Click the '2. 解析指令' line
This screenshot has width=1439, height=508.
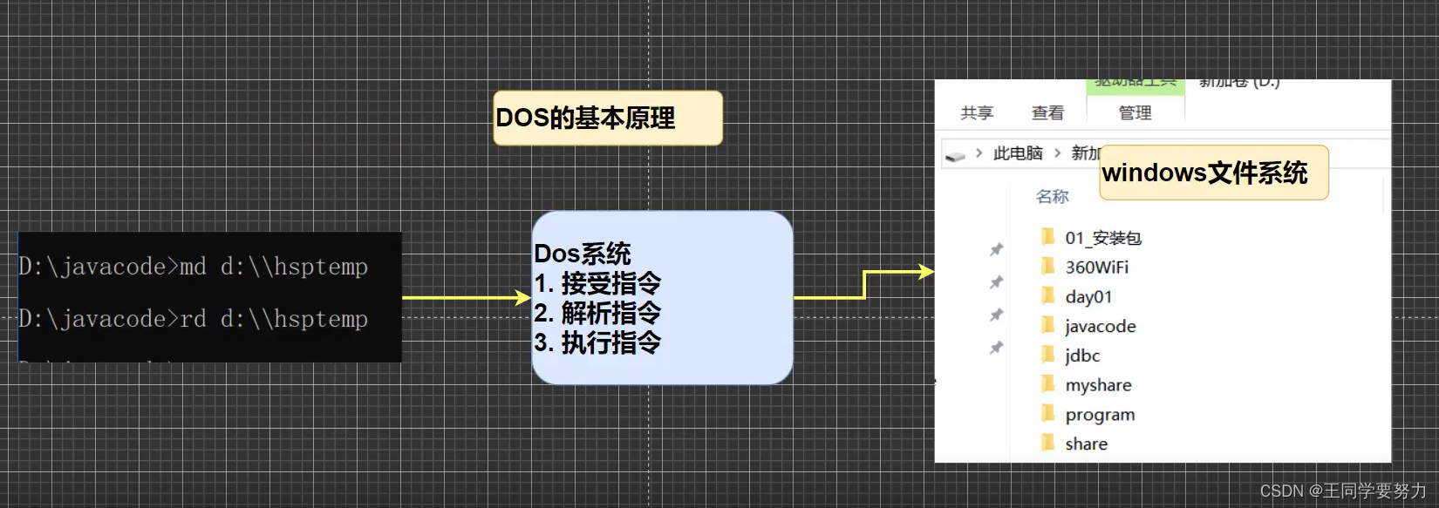pyautogui.click(x=597, y=312)
